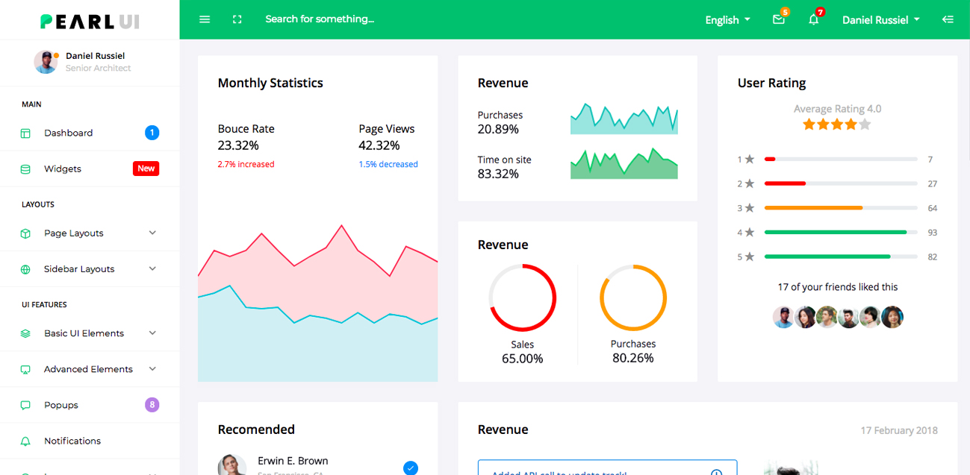Click the blue badge 1 beside Dashboard
This screenshot has width=970, height=475.
152,133
